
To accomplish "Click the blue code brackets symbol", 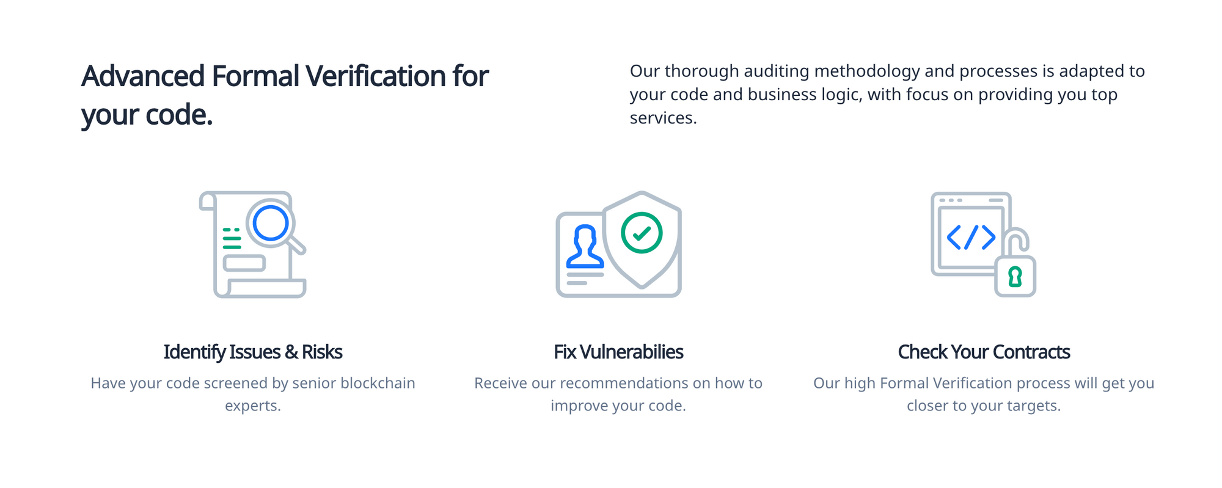I will click(x=971, y=237).
